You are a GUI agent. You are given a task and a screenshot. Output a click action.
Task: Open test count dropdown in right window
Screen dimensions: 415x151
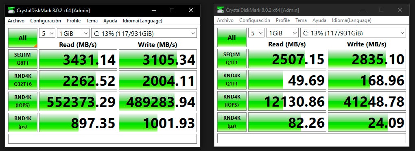[x=256, y=33]
